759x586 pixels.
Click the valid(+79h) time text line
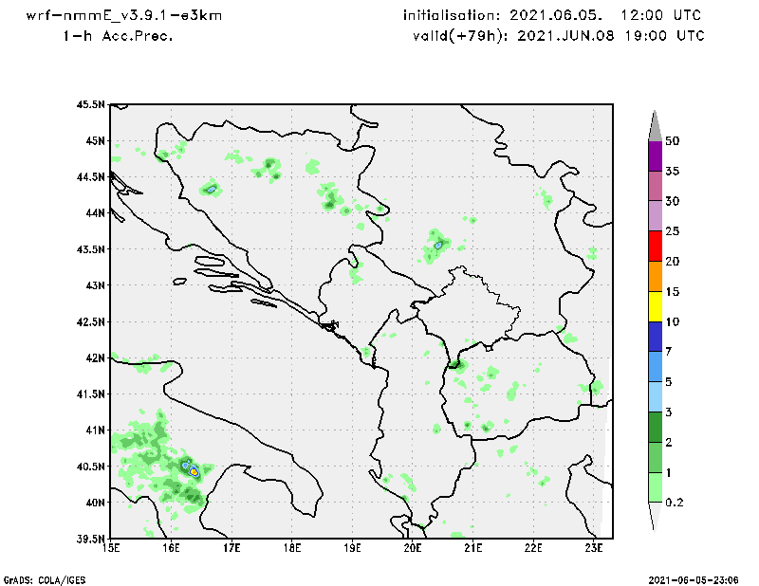point(559,36)
